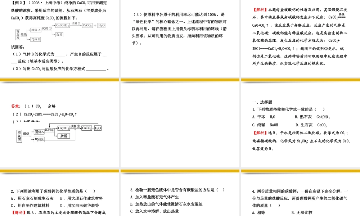Open the slide with question (3) about 绿色化学
This screenshot has height=216, width=360.
[180, 38]
